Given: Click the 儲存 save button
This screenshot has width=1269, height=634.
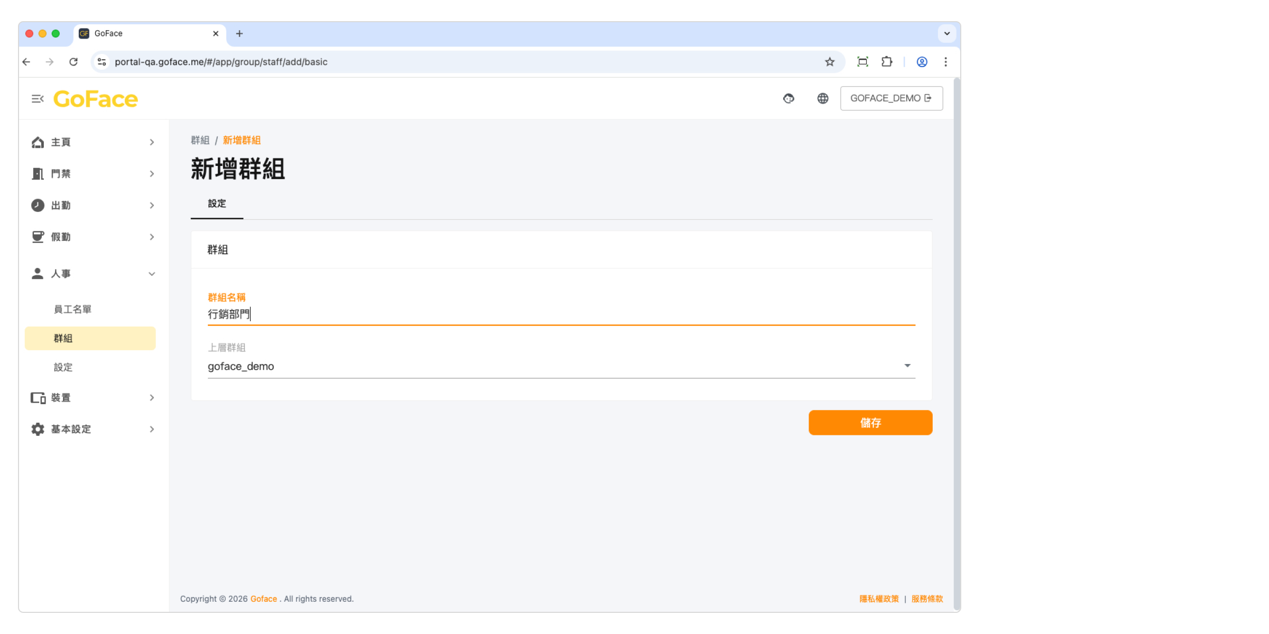Looking at the screenshot, I should [870, 423].
